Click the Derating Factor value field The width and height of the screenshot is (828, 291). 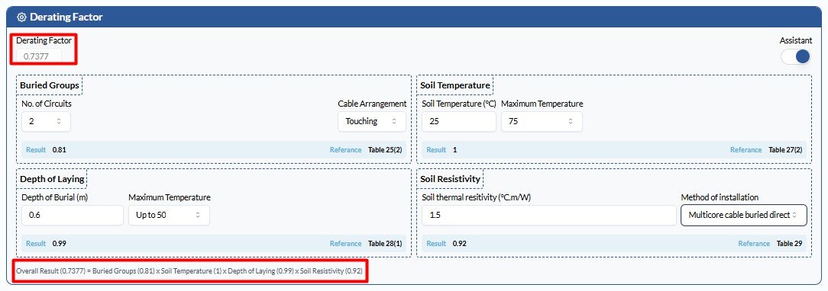[38, 56]
